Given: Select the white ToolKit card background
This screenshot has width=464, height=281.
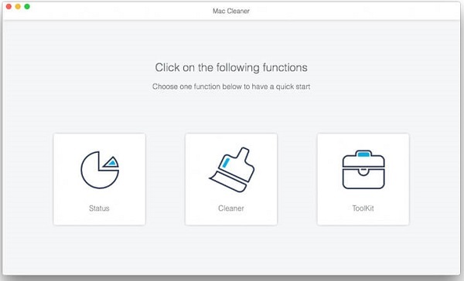Looking at the screenshot, I should pyautogui.click(x=363, y=179).
